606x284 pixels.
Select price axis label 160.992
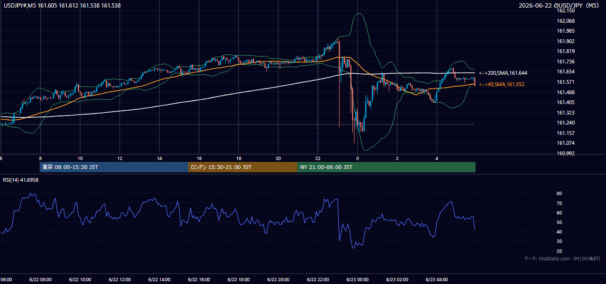(565, 153)
